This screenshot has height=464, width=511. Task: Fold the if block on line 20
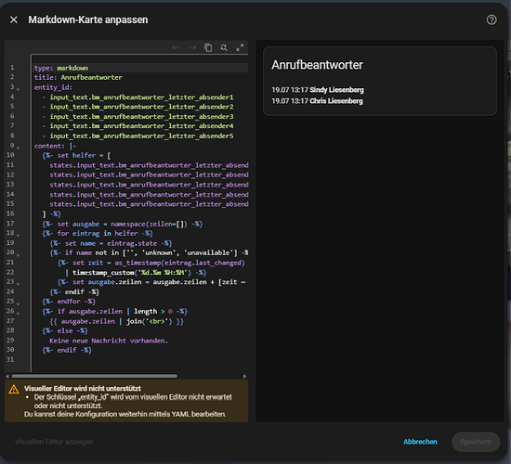(x=19, y=254)
